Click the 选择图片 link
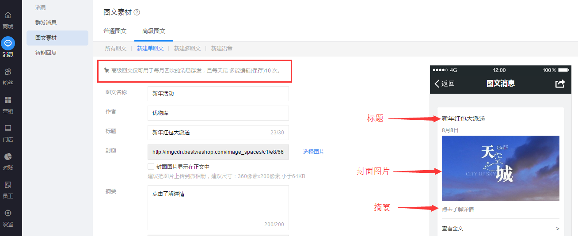 [313, 152]
